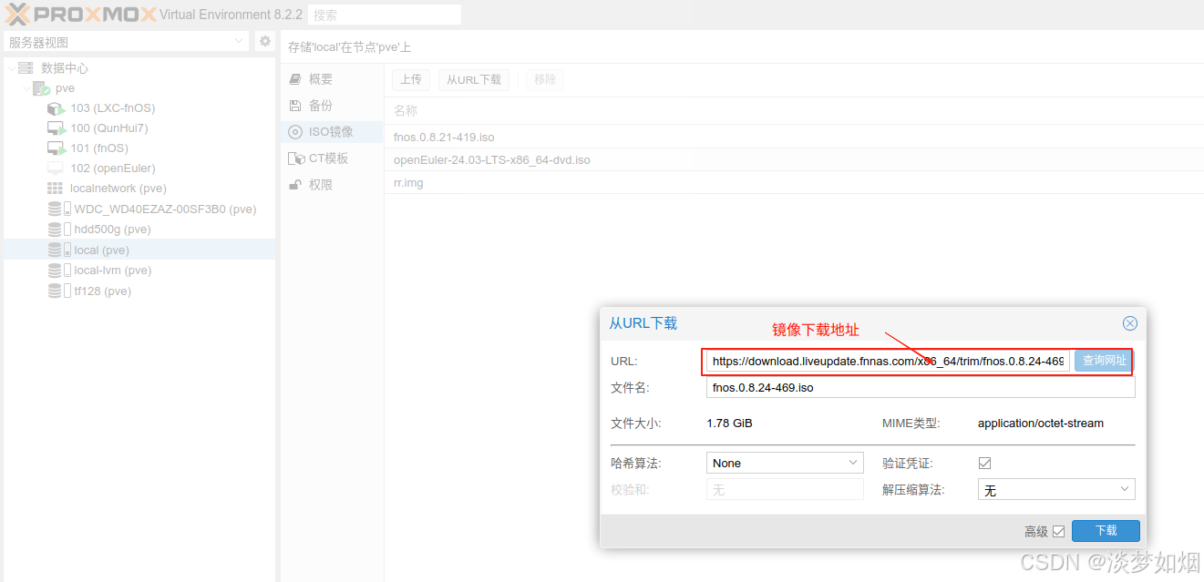
Task: Click the 上传 upload button
Action: 411,79
